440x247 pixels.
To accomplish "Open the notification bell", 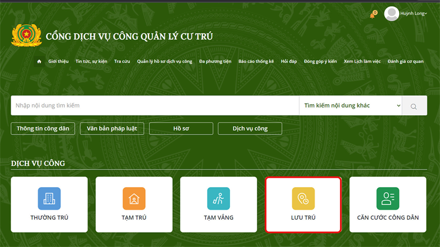I will pos(372,15).
